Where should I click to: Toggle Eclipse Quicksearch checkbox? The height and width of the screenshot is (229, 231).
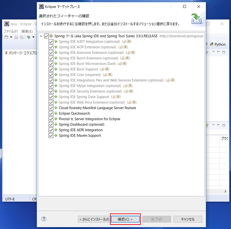point(51,113)
